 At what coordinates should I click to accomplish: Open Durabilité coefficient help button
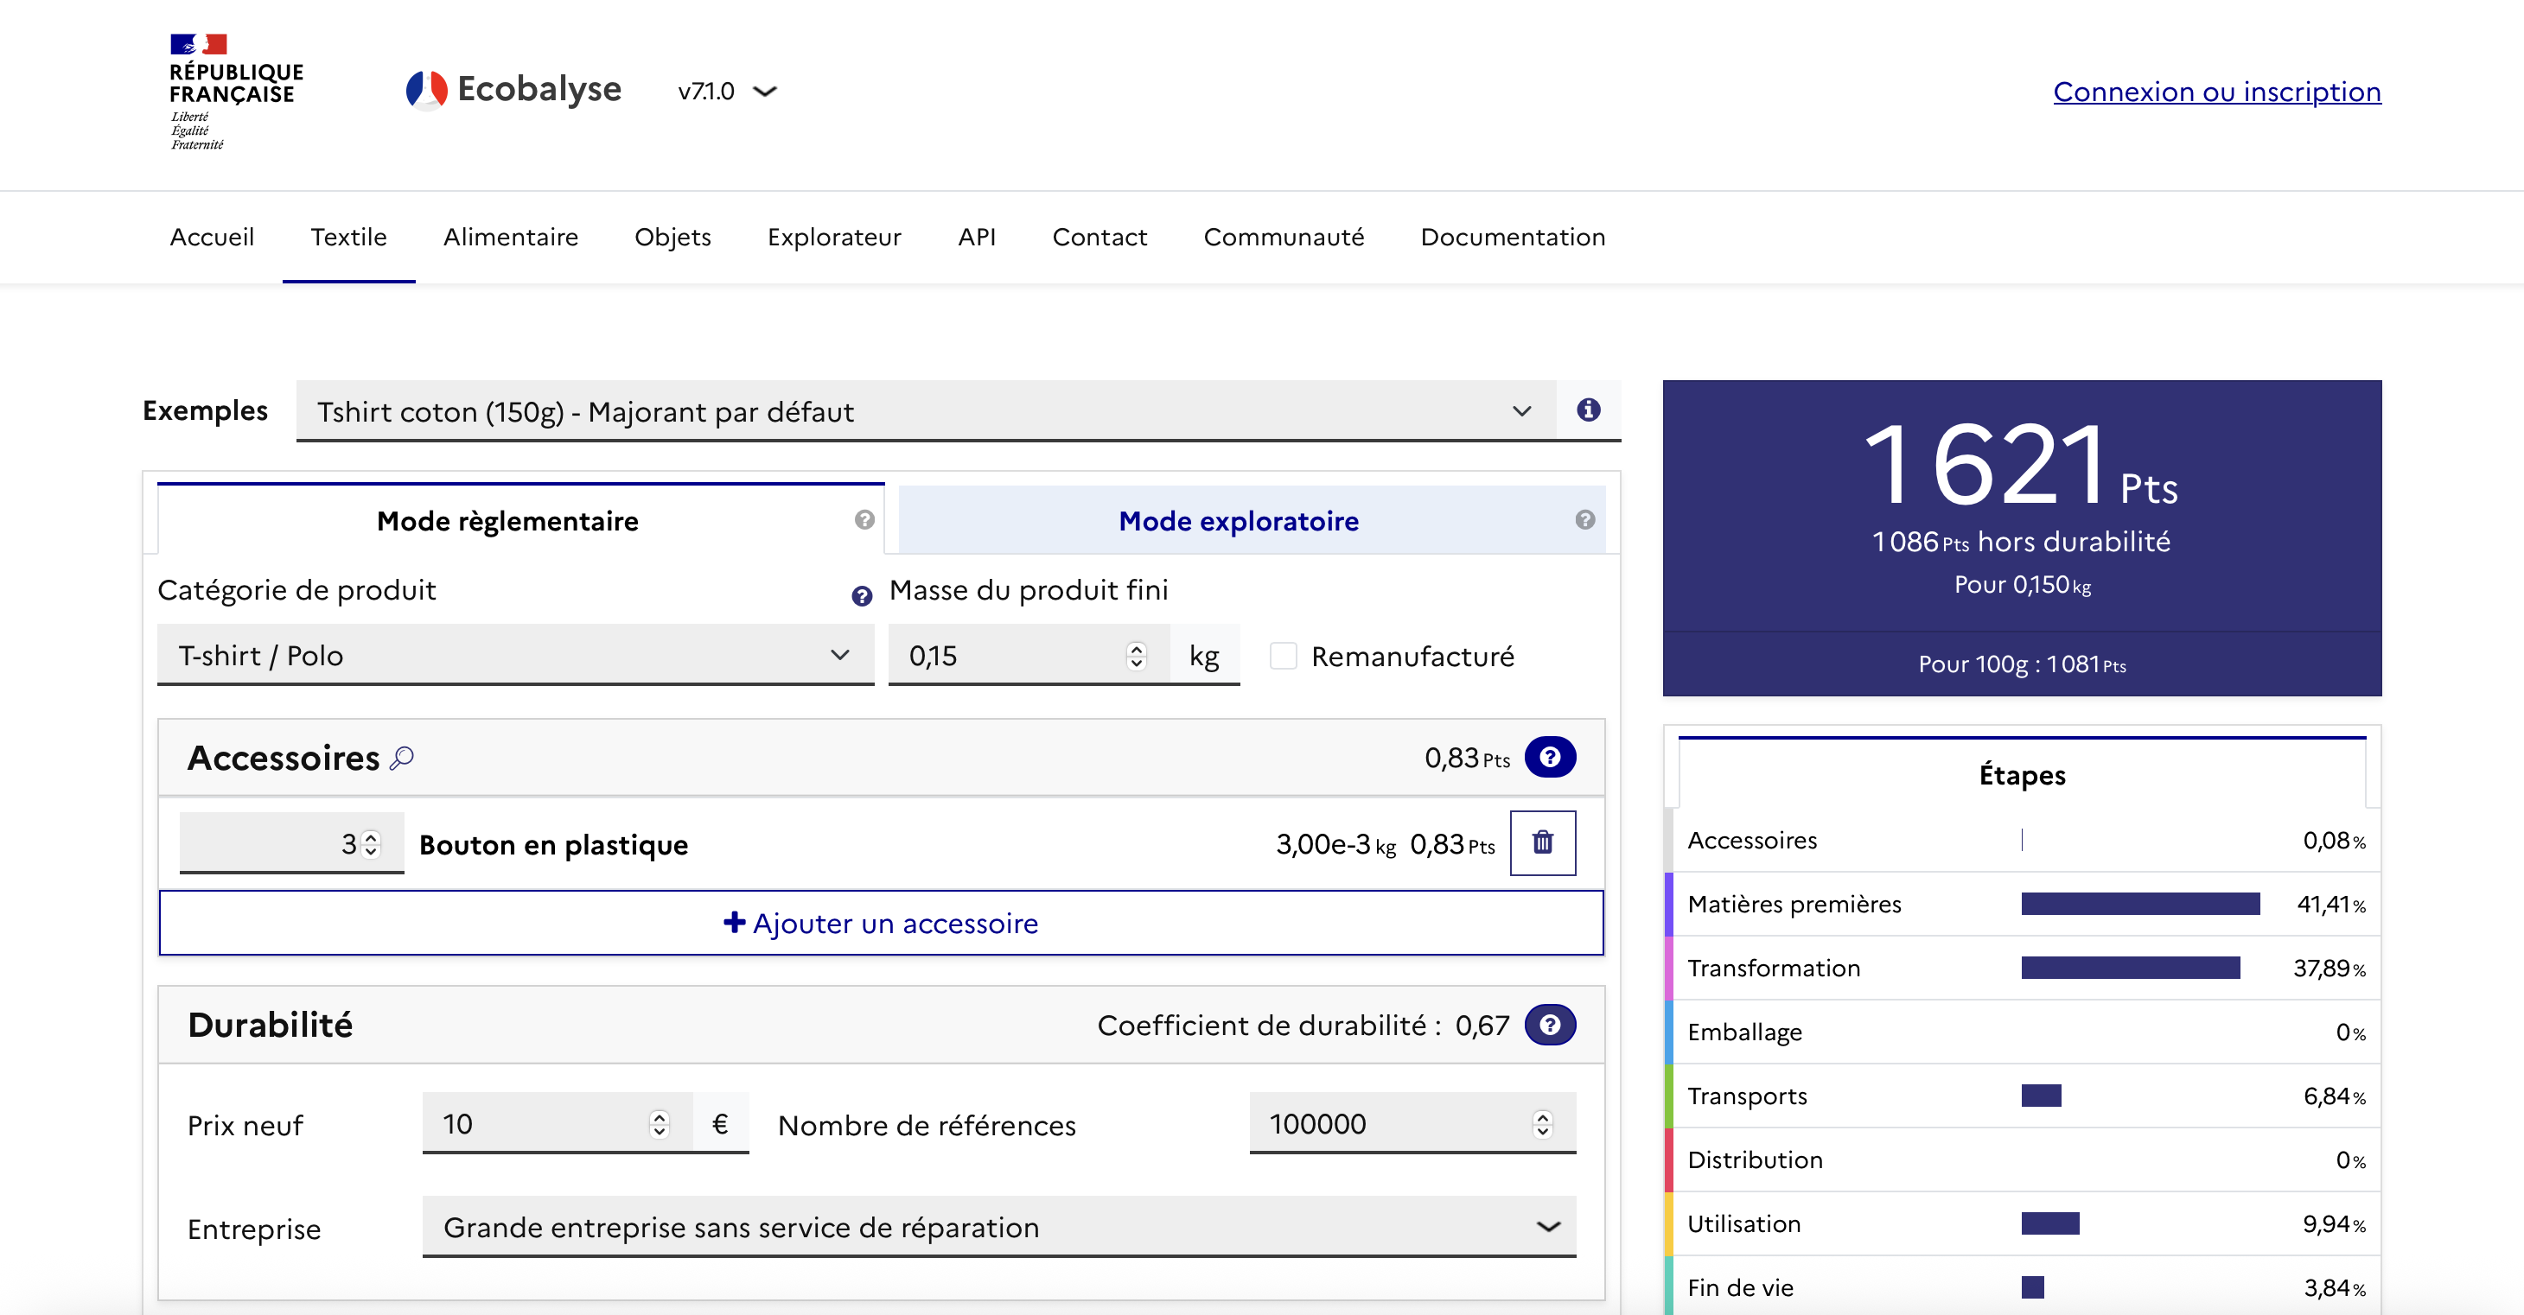[x=1549, y=1026]
